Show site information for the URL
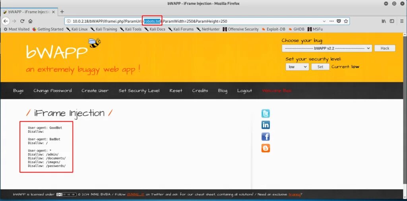407x201 pixels. click(68, 21)
